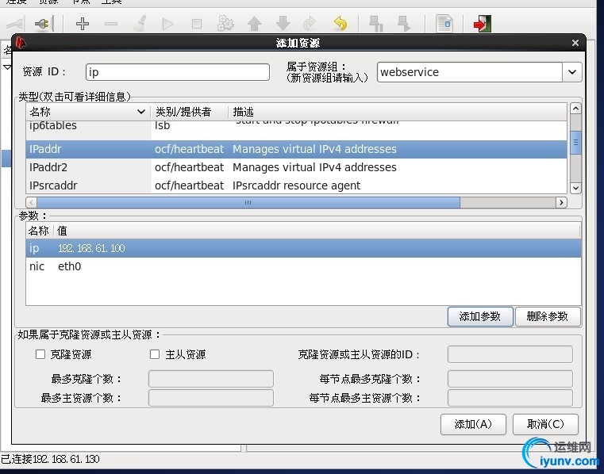Click the down arrow toolbar icon

283,24
